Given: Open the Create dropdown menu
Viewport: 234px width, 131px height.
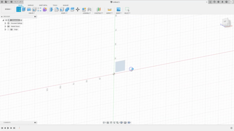Looking at the screenshot, I should coord(31,13).
